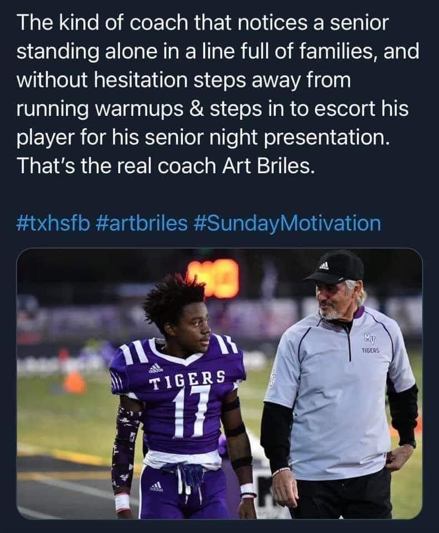Click the line "The kind of coach that notices a senior"

[202, 22]
